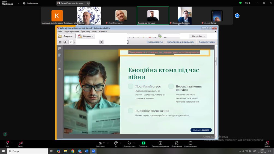The width and height of the screenshot is (274, 154).
Task: Click options ellipsis on the shared-screen label
Action: (x=88, y=3)
